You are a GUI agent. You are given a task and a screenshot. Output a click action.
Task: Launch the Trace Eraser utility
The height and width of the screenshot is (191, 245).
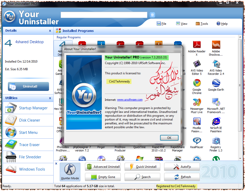point(28,145)
